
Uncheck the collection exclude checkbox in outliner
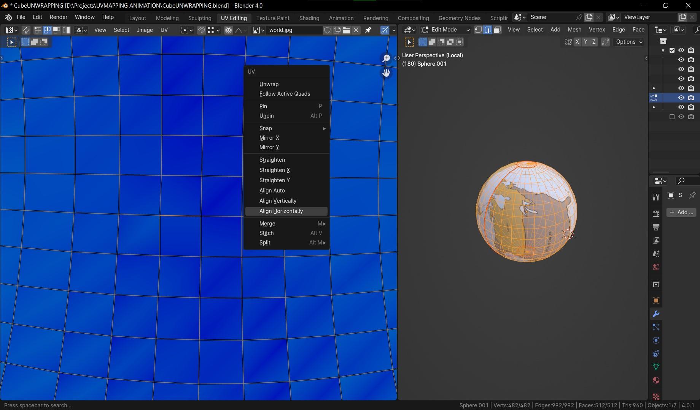tap(672, 50)
